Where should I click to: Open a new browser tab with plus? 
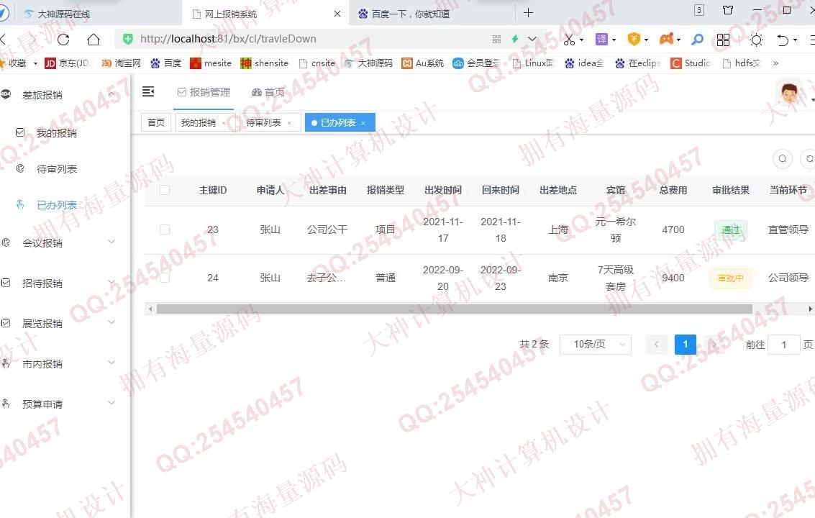coord(528,12)
